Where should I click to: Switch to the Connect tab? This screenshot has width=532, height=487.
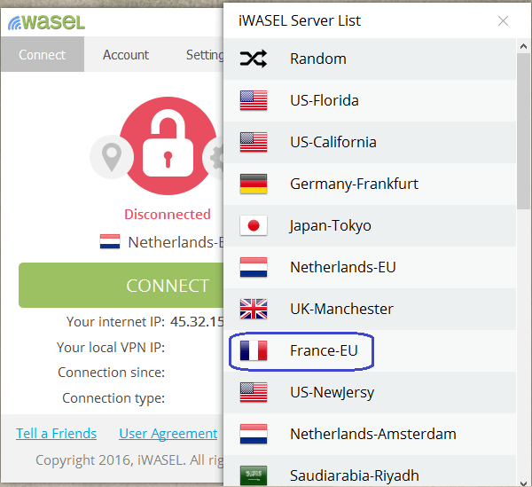[43, 54]
